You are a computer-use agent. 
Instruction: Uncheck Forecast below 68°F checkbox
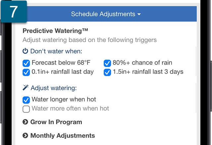coord(26,63)
